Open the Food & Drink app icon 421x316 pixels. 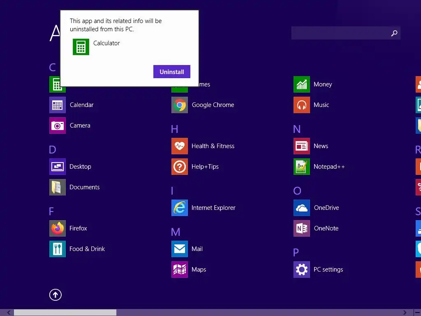tap(58, 249)
